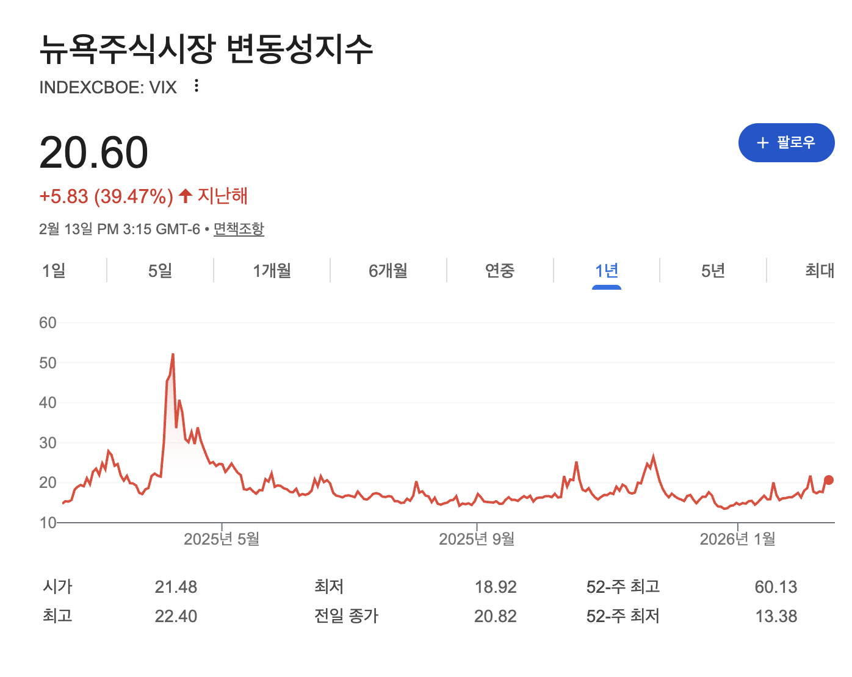The image size is (852, 677).
Task: Choose the 1개월 chart range
Action: (272, 270)
